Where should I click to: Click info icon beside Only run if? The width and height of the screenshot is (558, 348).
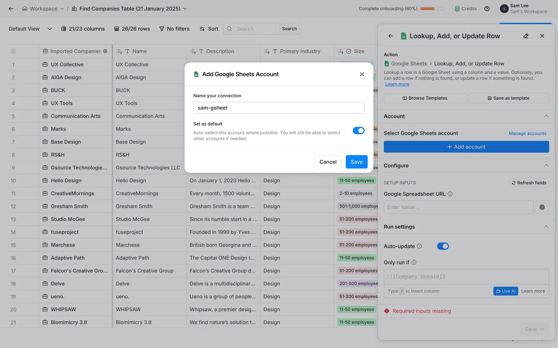coord(414,262)
